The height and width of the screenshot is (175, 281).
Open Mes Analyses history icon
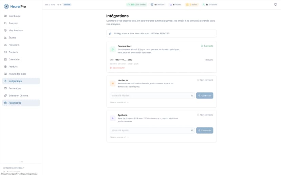5,31
